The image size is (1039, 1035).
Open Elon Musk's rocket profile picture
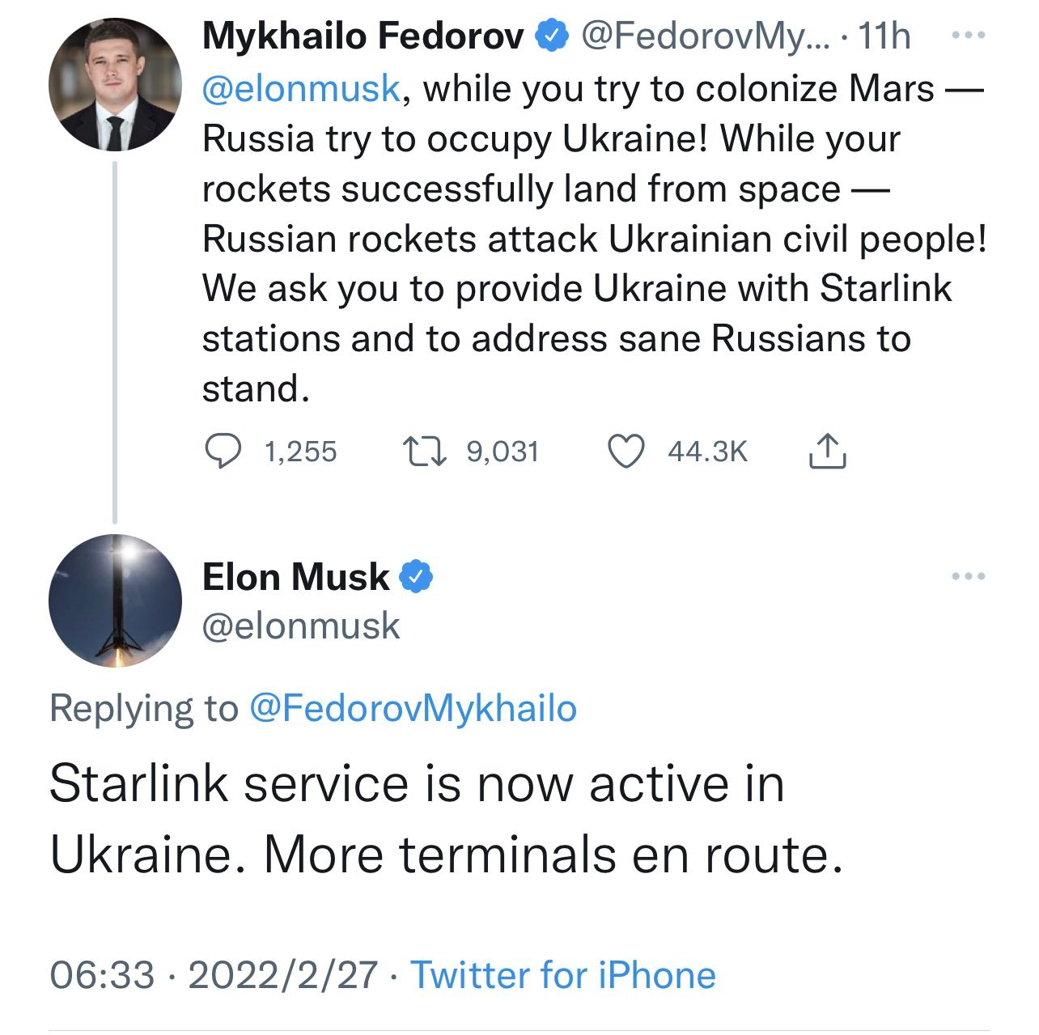click(x=116, y=600)
